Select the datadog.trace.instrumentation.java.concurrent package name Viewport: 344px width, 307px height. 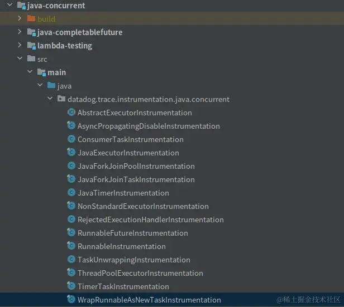[149, 100]
